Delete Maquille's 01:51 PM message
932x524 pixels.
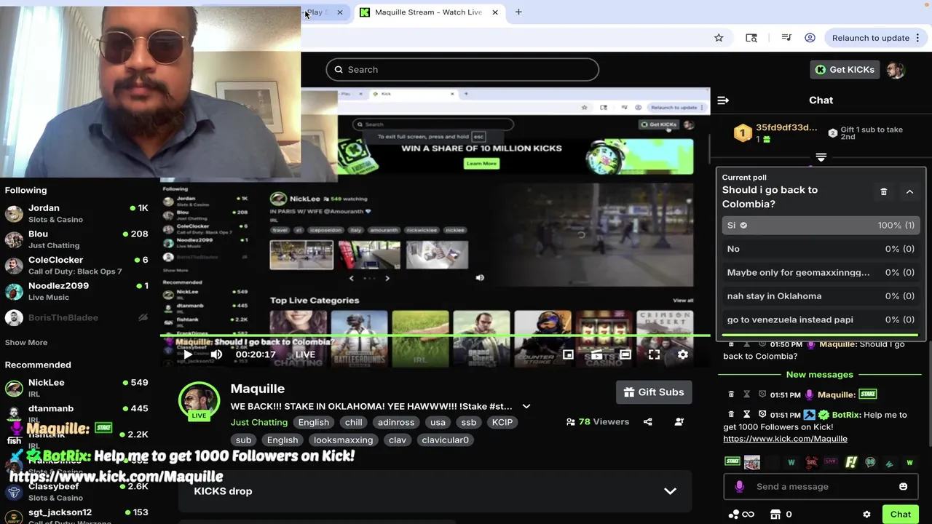click(731, 394)
